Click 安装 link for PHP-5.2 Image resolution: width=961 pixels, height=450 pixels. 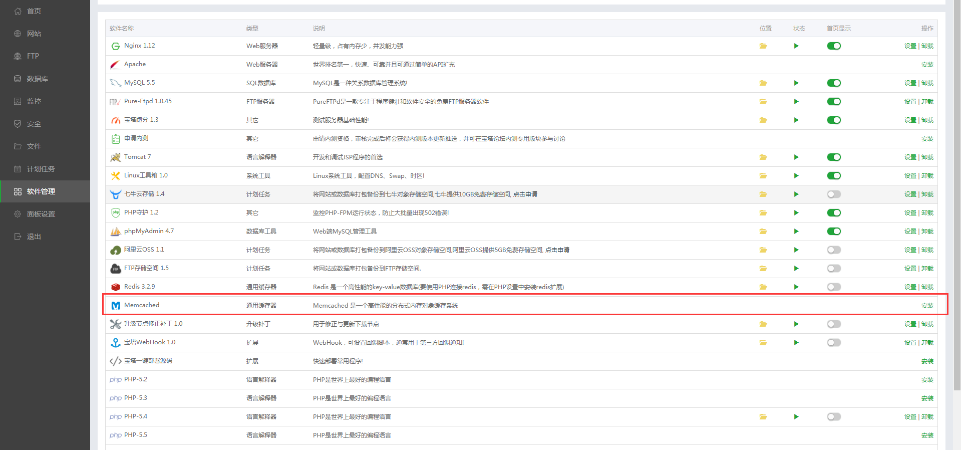927,380
